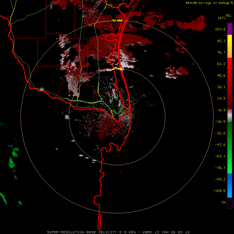Click the 30.1 velocity scale value

point(221,87)
